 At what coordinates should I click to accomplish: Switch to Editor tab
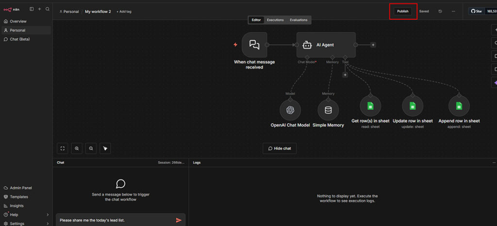pyautogui.click(x=256, y=20)
